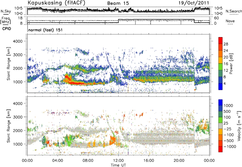The image size is (242, 167).
Task: Click "Slant Range [km]" beside the velocity panel
Action: 8,126
